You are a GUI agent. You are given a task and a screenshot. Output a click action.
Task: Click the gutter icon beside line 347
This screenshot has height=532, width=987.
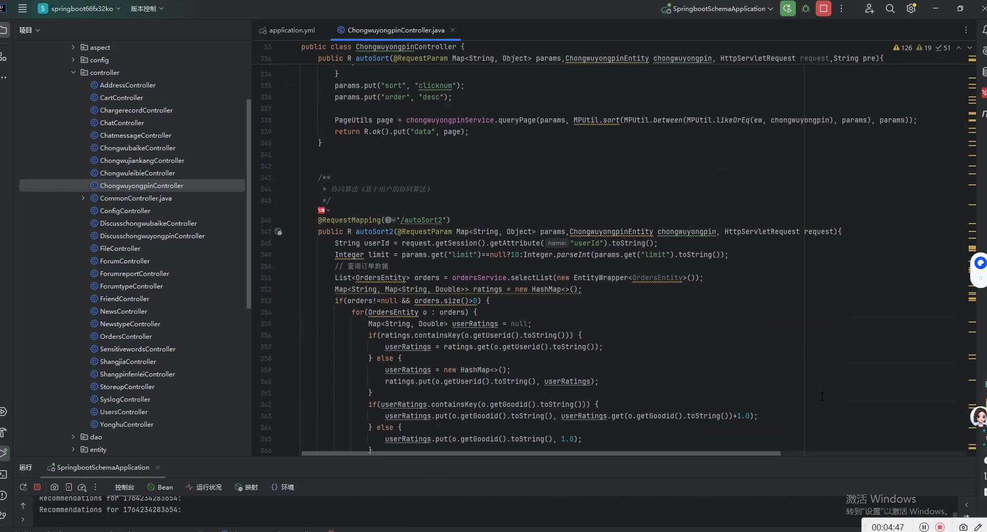point(279,232)
